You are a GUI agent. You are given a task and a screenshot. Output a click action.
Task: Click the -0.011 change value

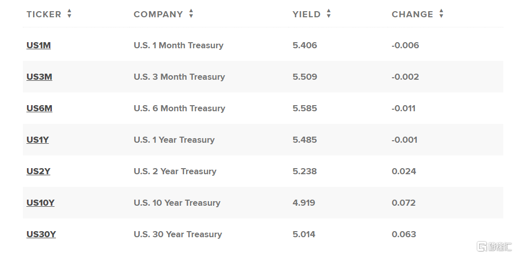pyautogui.click(x=404, y=108)
